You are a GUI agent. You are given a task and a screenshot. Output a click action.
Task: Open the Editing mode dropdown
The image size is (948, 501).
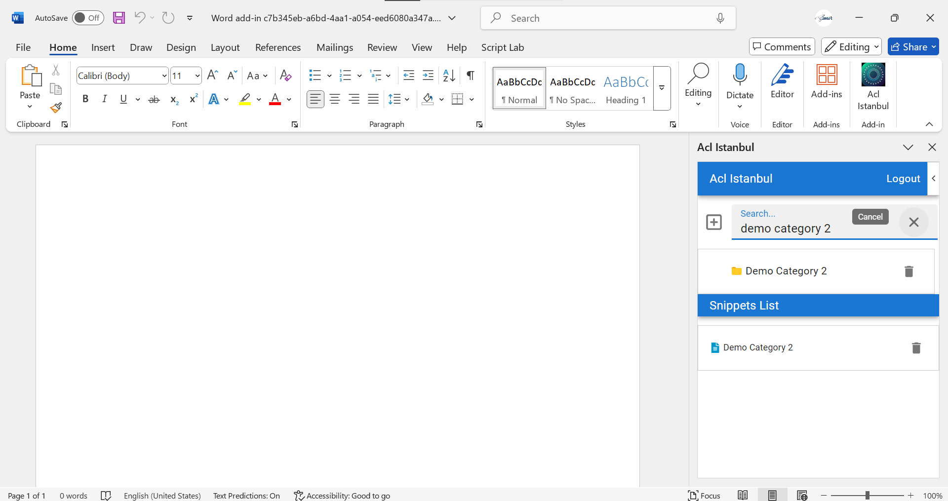pos(851,47)
